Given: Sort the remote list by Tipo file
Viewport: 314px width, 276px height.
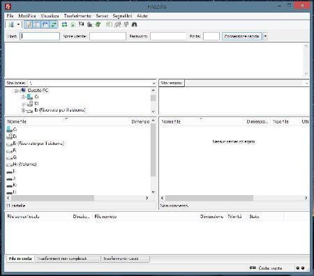Looking at the screenshot, I should 281,121.
